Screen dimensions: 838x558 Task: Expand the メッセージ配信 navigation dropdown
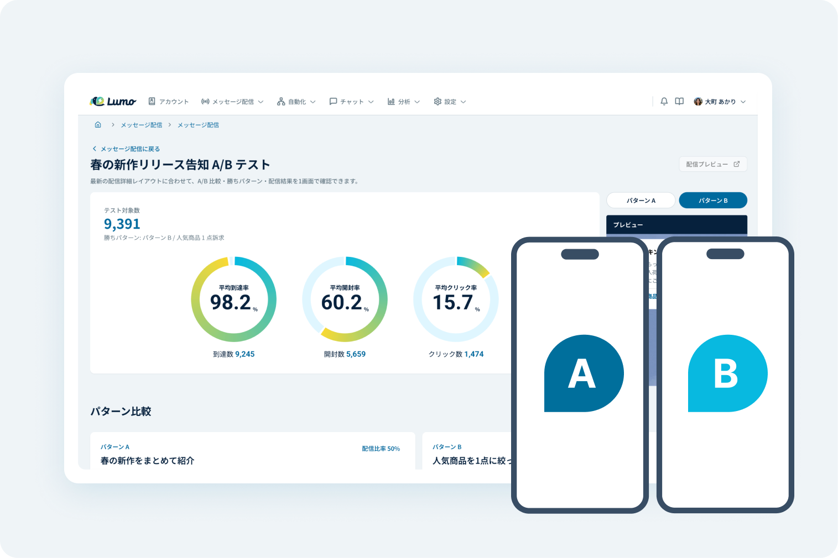pos(262,101)
